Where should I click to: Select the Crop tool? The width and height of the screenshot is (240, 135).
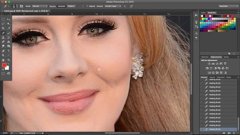[3, 28]
